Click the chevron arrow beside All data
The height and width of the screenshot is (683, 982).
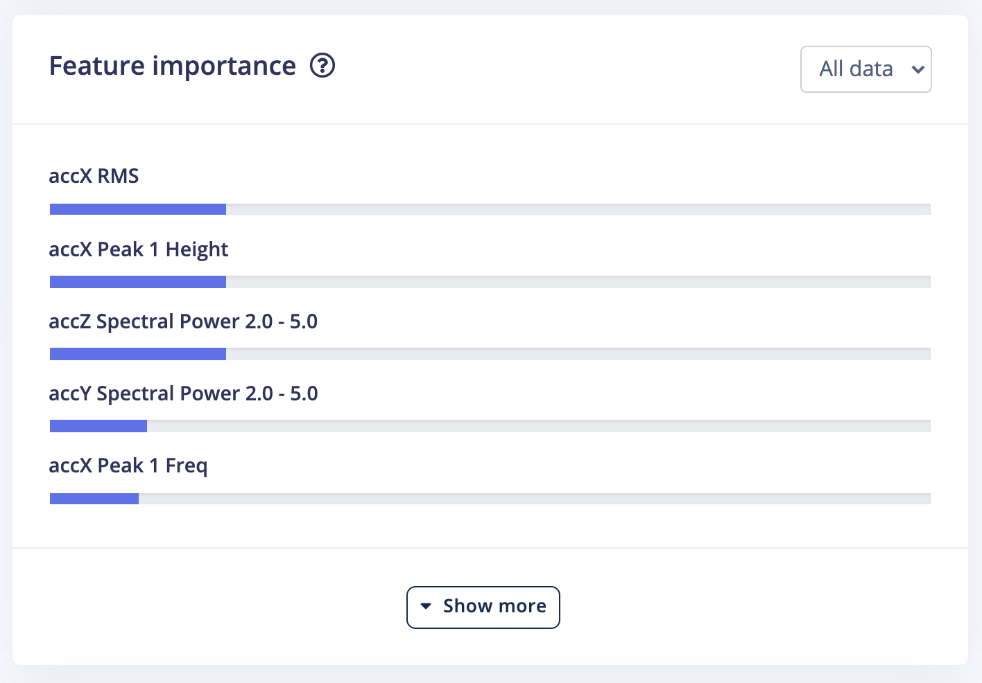pyautogui.click(x=918, y=69)
